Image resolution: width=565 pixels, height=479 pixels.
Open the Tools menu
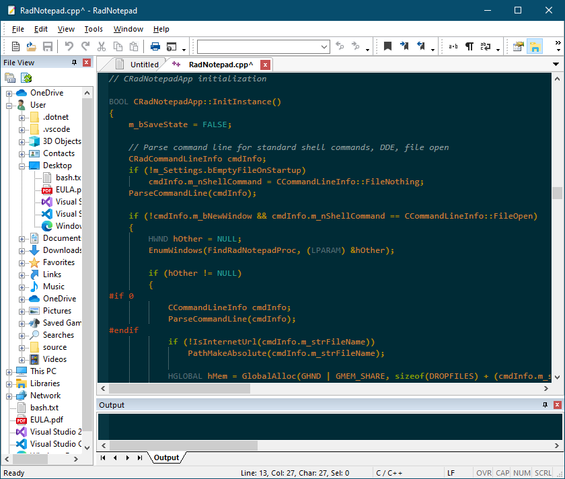click(93, 29)
